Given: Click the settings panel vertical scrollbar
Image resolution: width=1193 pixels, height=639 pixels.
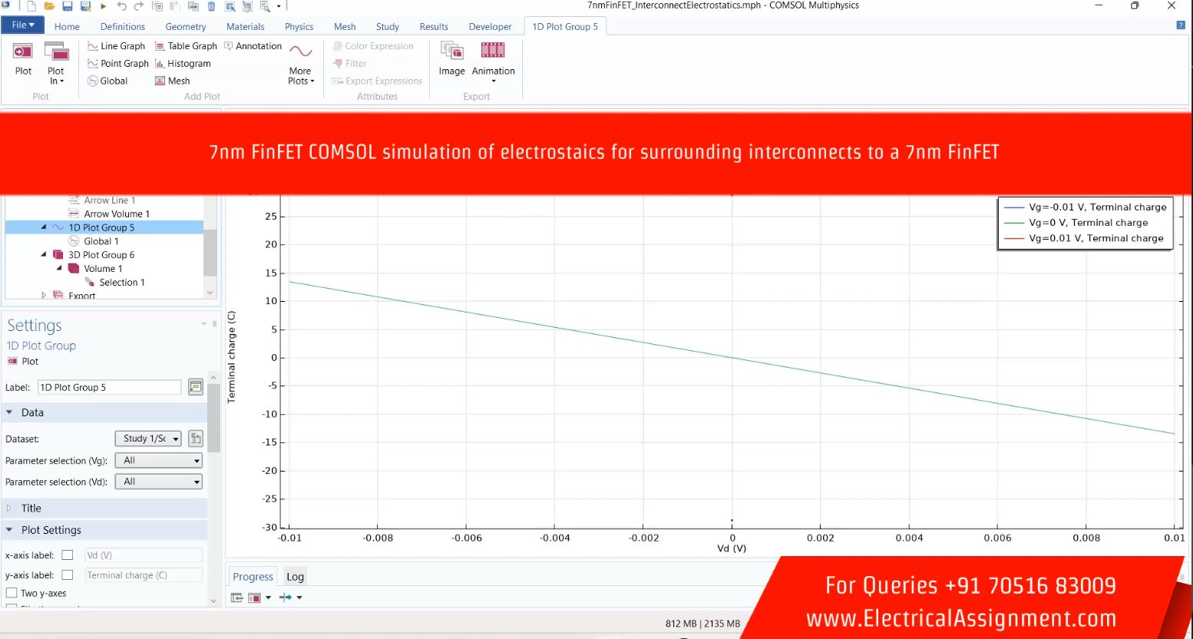Looking at the screenshot, I should coord(213,419).
